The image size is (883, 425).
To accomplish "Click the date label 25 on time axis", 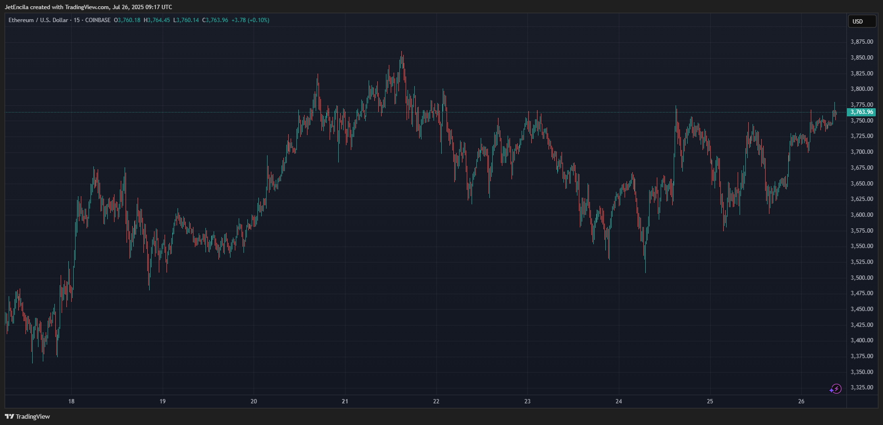I will [x=710, y=401].
